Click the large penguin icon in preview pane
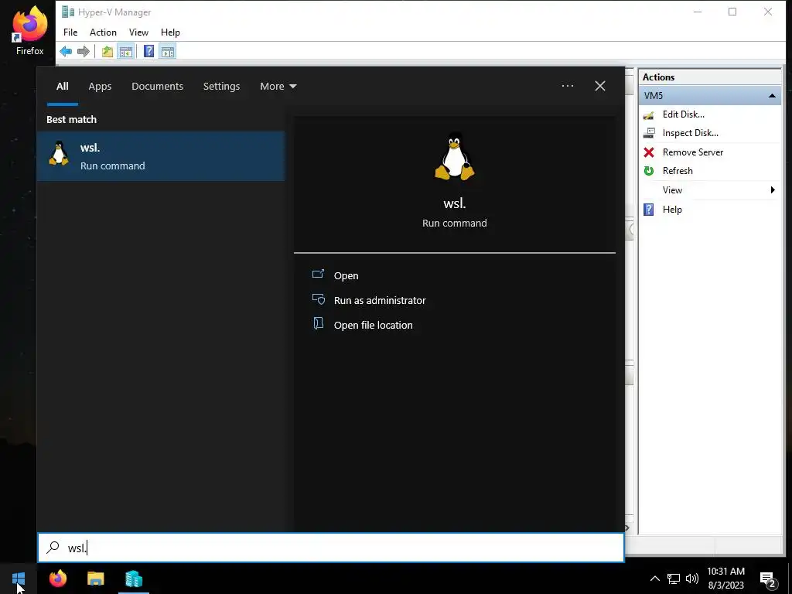This screenshot has height=594, width=792. click(x=455, y=156)
